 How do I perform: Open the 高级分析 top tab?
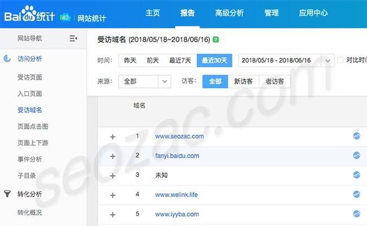click(230, 12)
